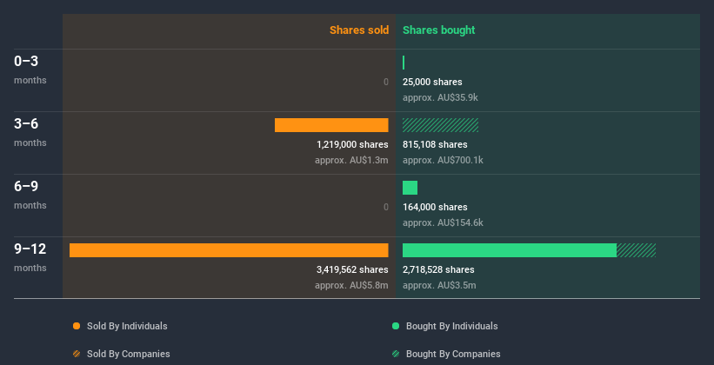This screenshot has height=365, width=714.
Task: Click the small green 6–9 months bought bar
Action: [410, 188]
